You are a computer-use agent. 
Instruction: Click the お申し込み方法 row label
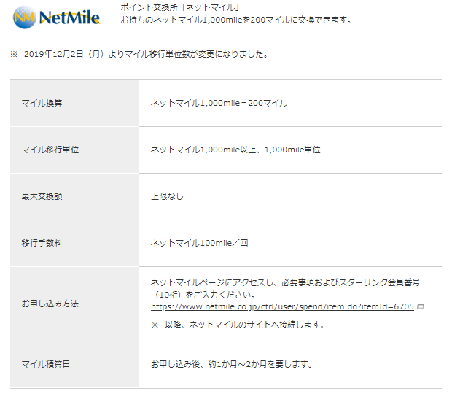click(x=50, y=304)
